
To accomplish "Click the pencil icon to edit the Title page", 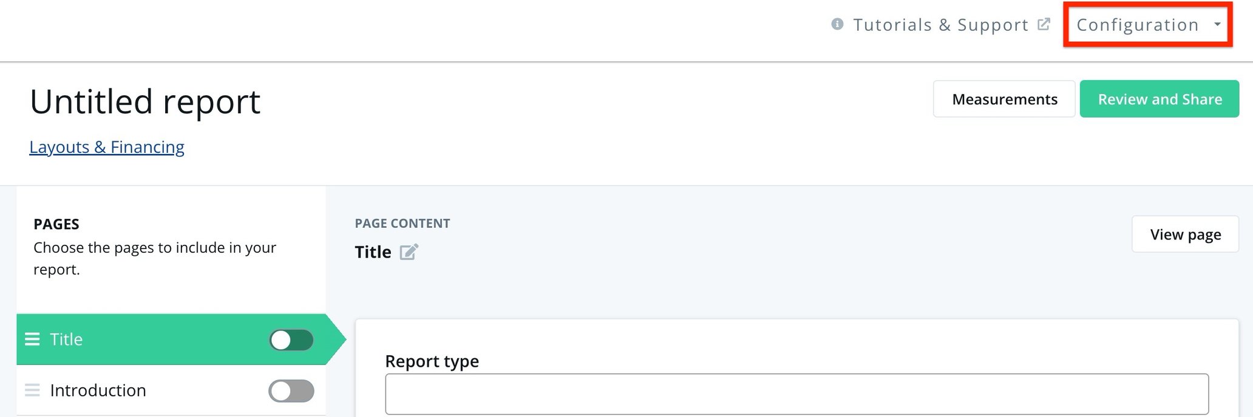I will point(410,252).
